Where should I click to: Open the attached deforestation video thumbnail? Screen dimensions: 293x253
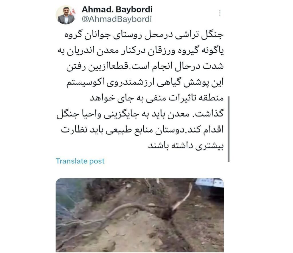point(140,215)
